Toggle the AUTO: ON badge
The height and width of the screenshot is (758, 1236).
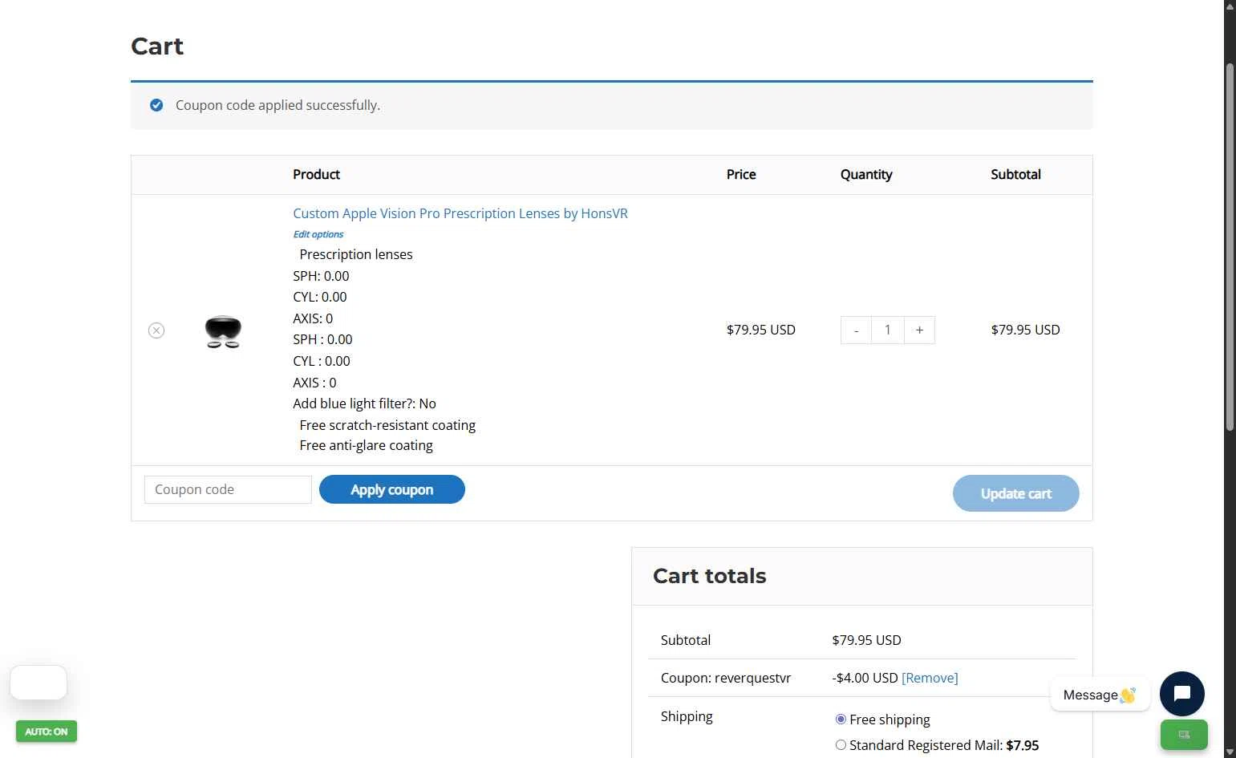(x=47, y=732)
